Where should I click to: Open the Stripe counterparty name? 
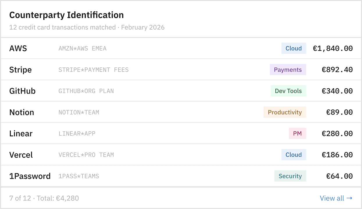[20, 70]
